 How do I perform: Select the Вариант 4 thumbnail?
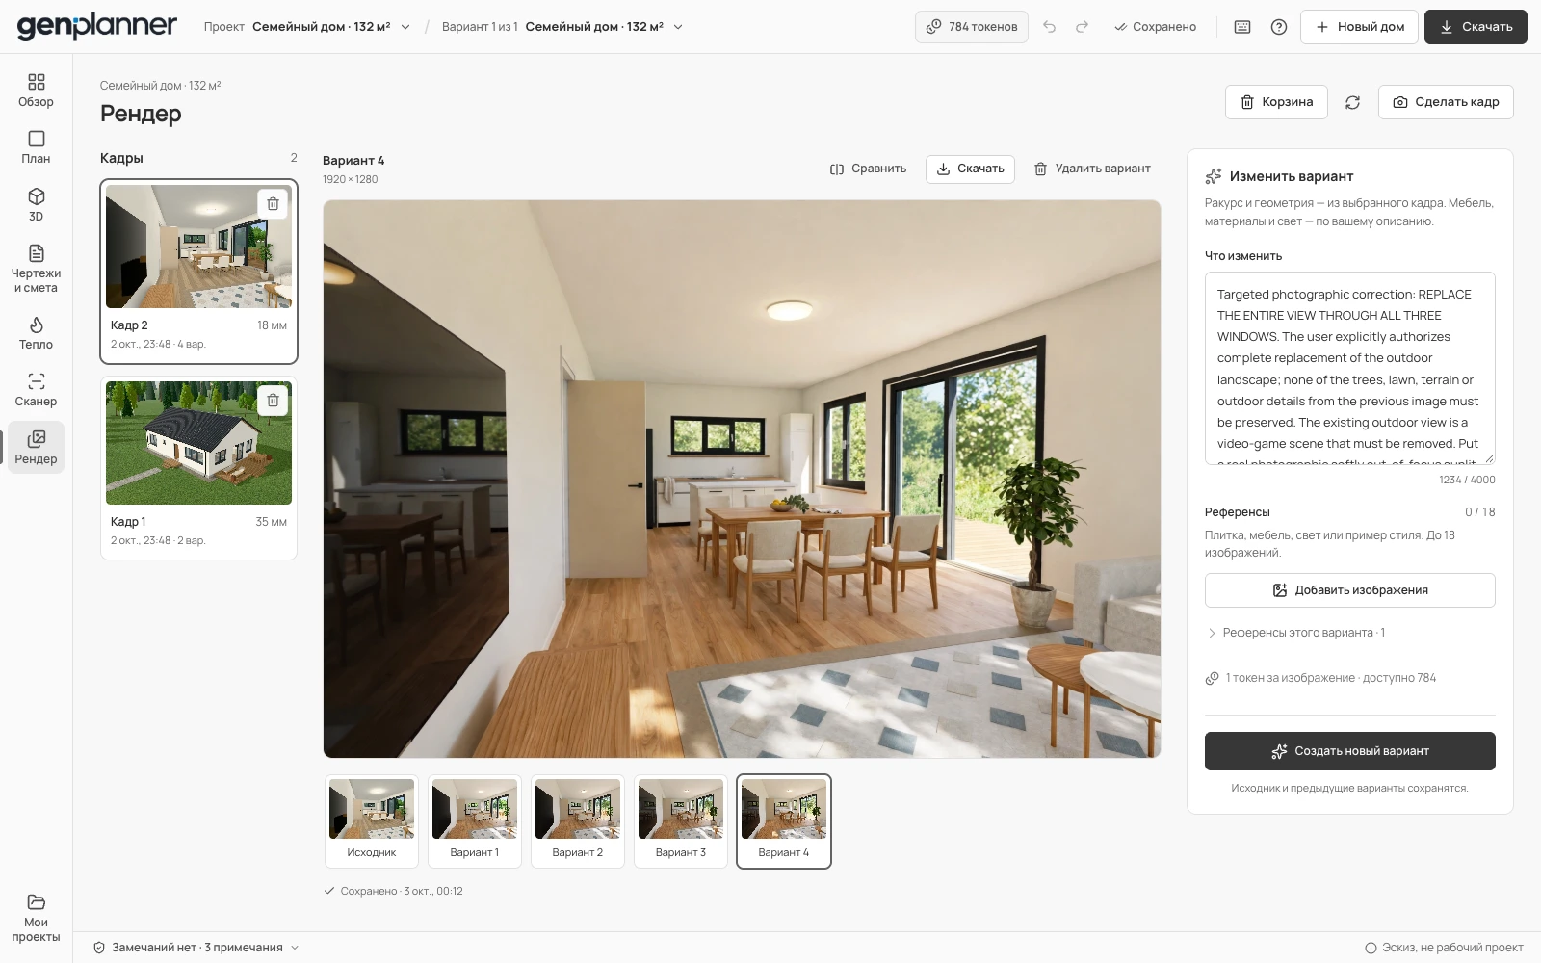point(784,821)
